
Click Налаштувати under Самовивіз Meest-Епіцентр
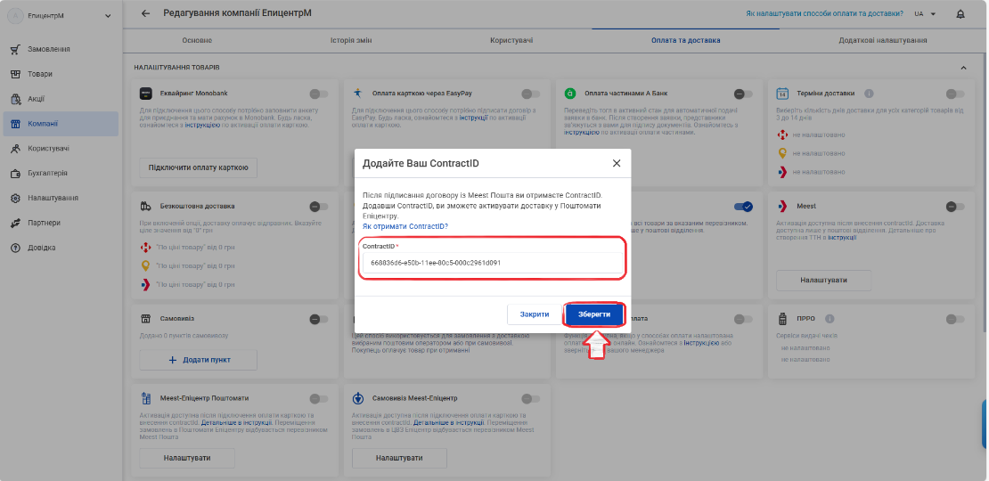coord(399,458)
